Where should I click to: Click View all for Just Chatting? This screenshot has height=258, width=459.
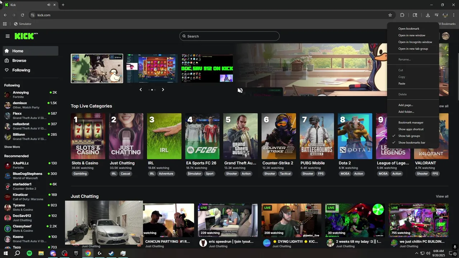tap(442, 196)
